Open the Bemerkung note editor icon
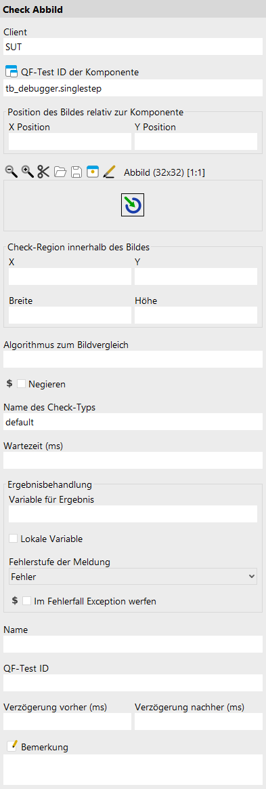 (12, 746)
